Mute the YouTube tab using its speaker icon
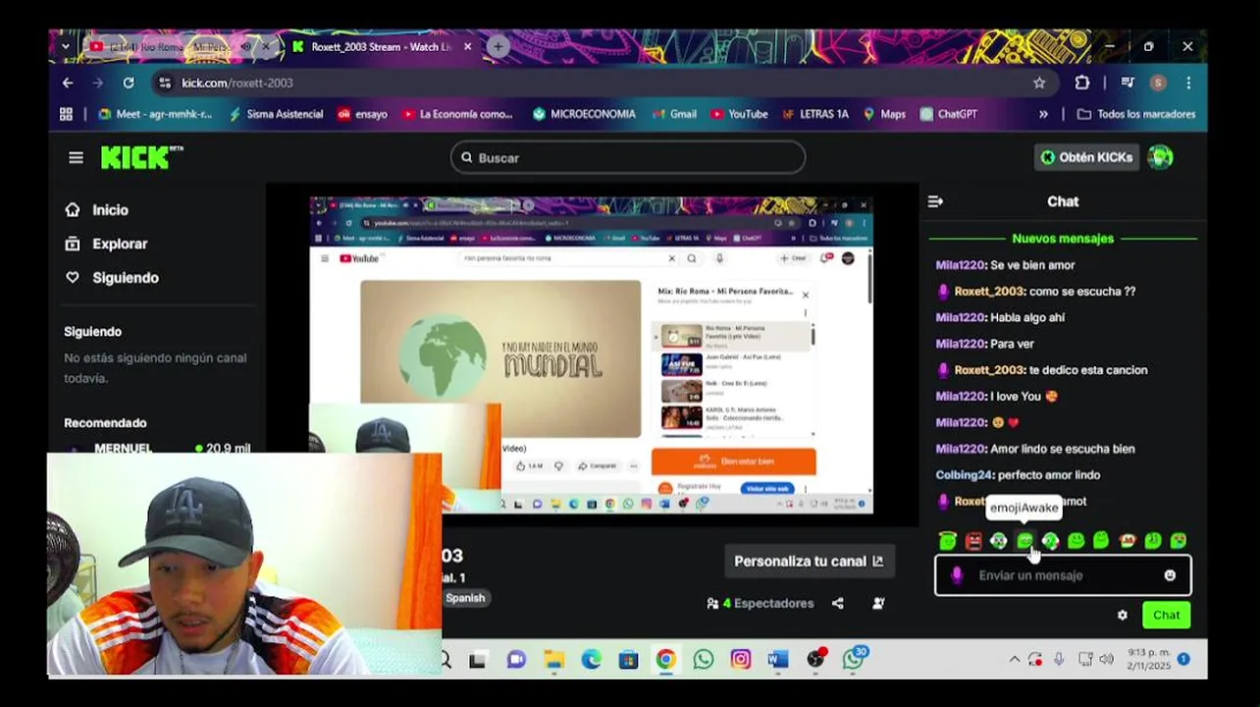This screenshot has width=1260, height=707. (245, 47)
